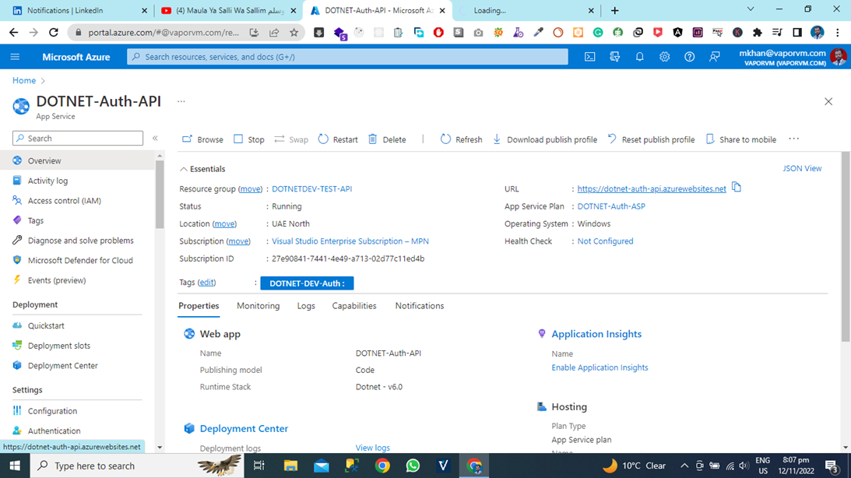
Task: Select the DOTNET-DEV-Auth tag chip
Action: [306, 283]
